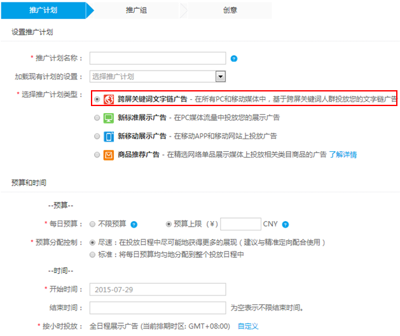Click the green 新标准展示广告 monitor icon

[109, 118]
